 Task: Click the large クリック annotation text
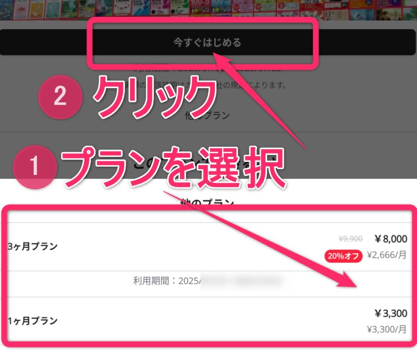tap(154, 97)
